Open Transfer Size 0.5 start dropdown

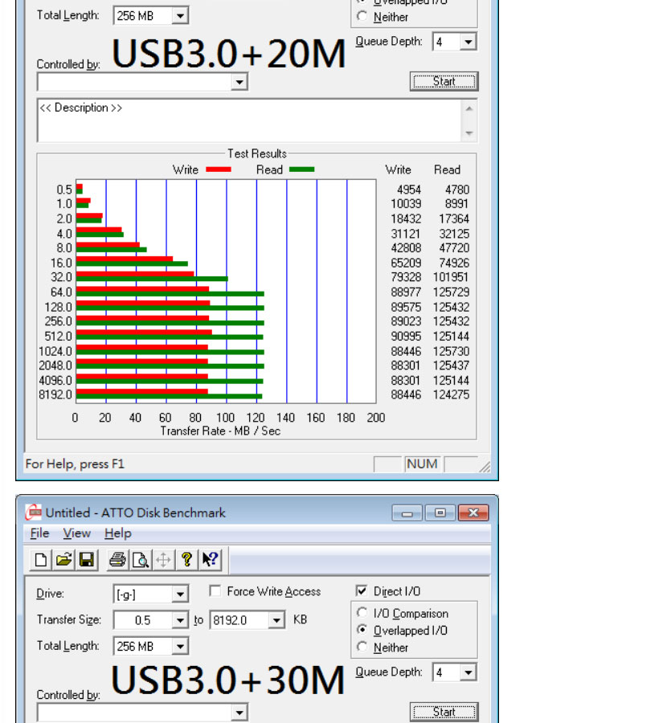click(180, 620)
